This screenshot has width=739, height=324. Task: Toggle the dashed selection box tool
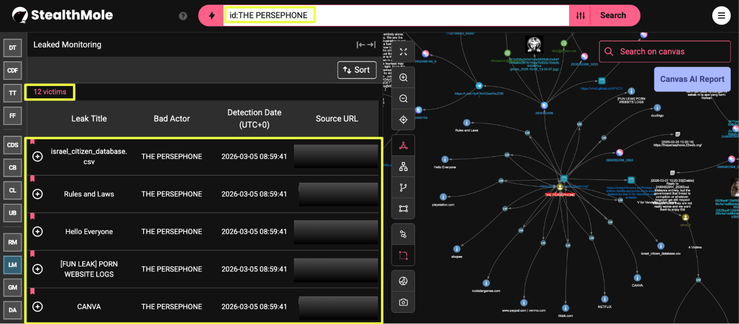(403, 255)
